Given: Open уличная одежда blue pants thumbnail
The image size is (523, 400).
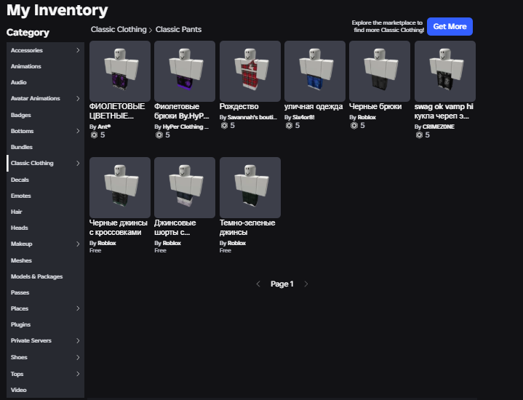Looking at the screenshot, I should pos(315,71).
